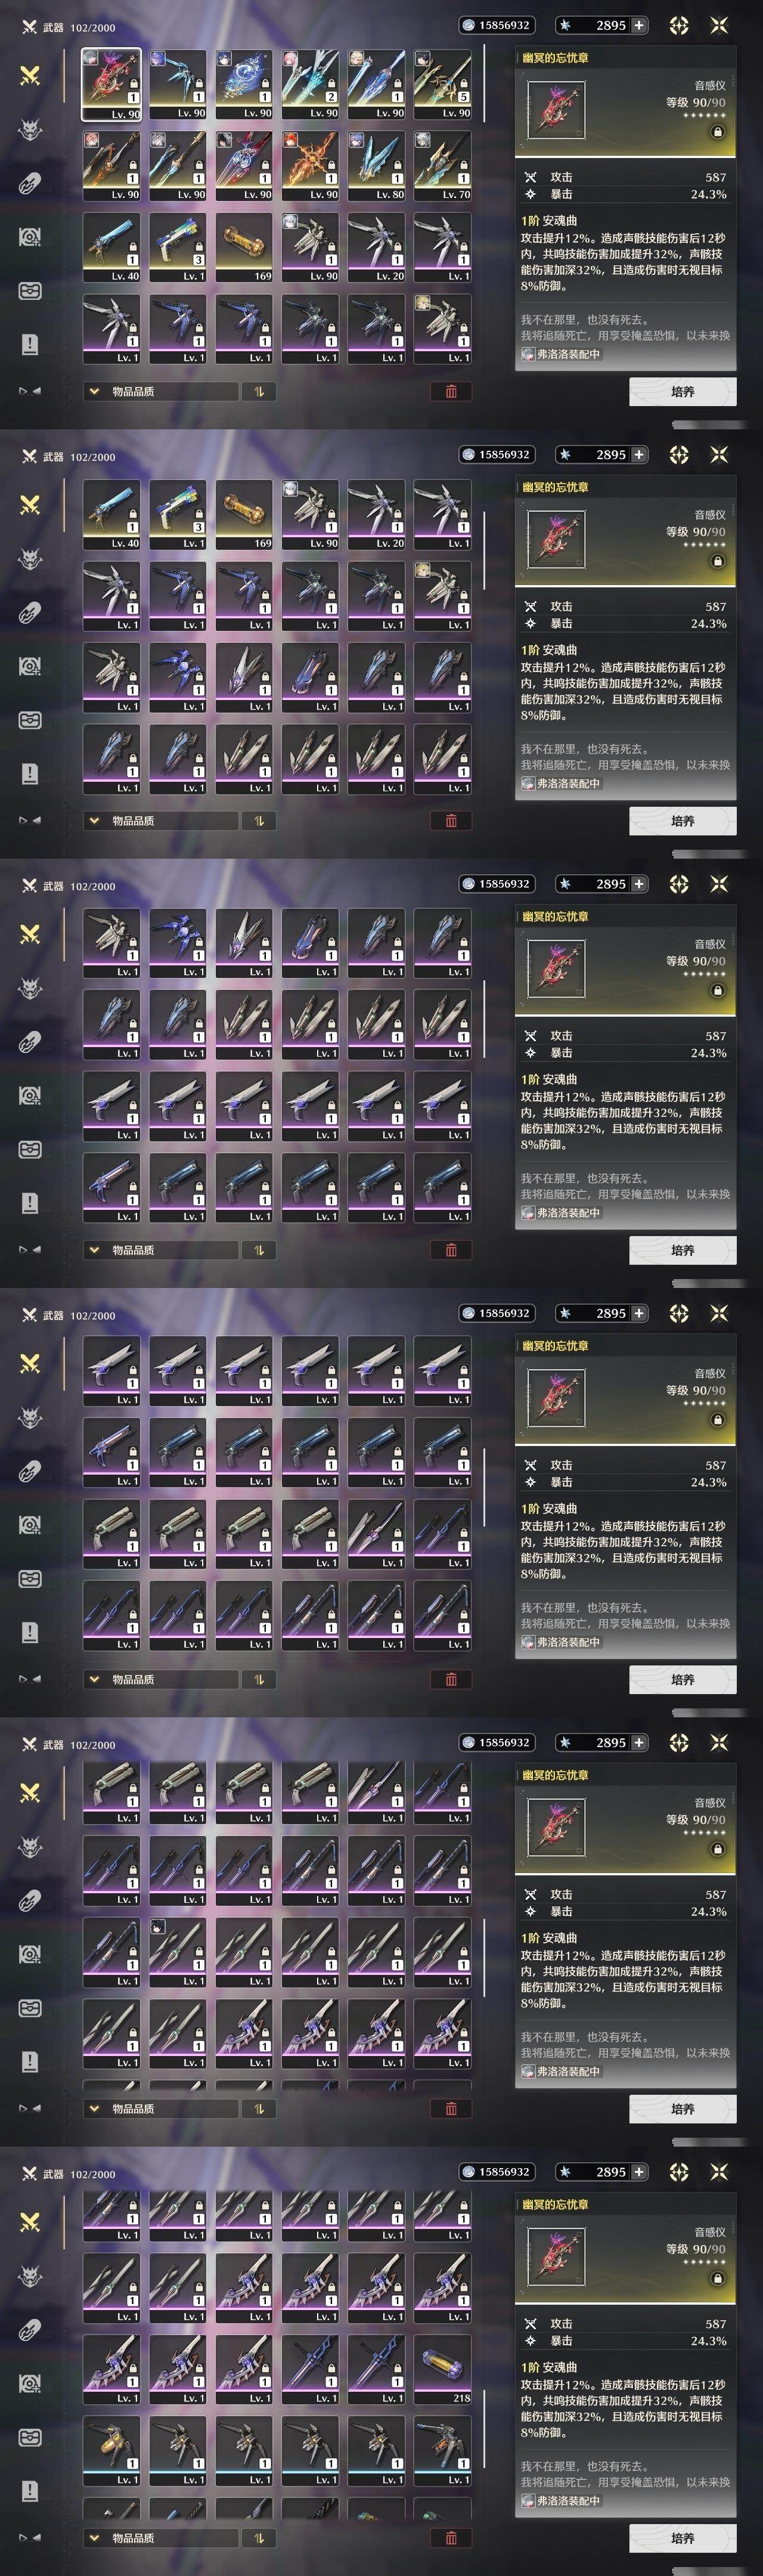The image size is (763, 2576).
Task: Select the Lv. 80 weapon thumbnail
Action: tap(377, 165)
